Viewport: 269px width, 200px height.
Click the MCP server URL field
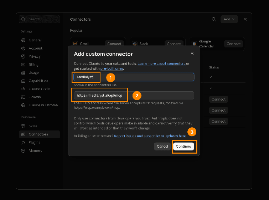(134, 96)
